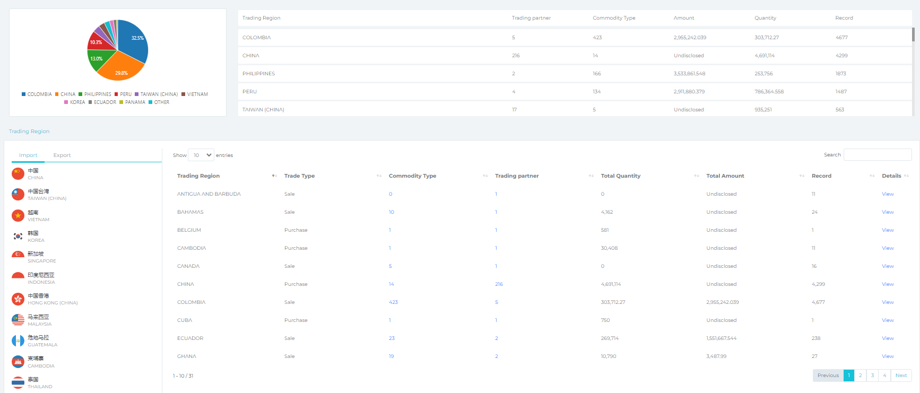Choose the Korea flag icon

pos(18,237)
